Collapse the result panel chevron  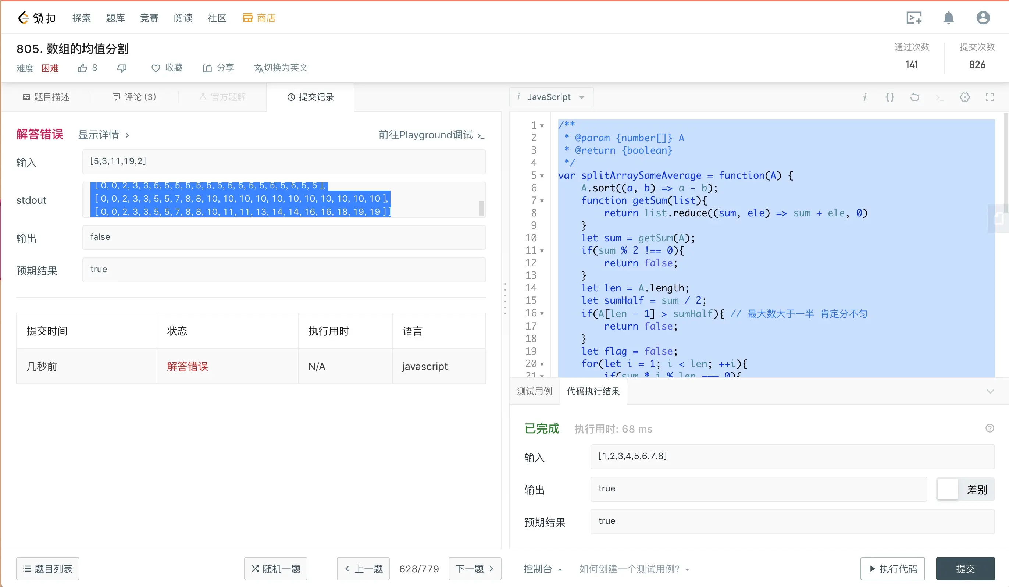990,391
